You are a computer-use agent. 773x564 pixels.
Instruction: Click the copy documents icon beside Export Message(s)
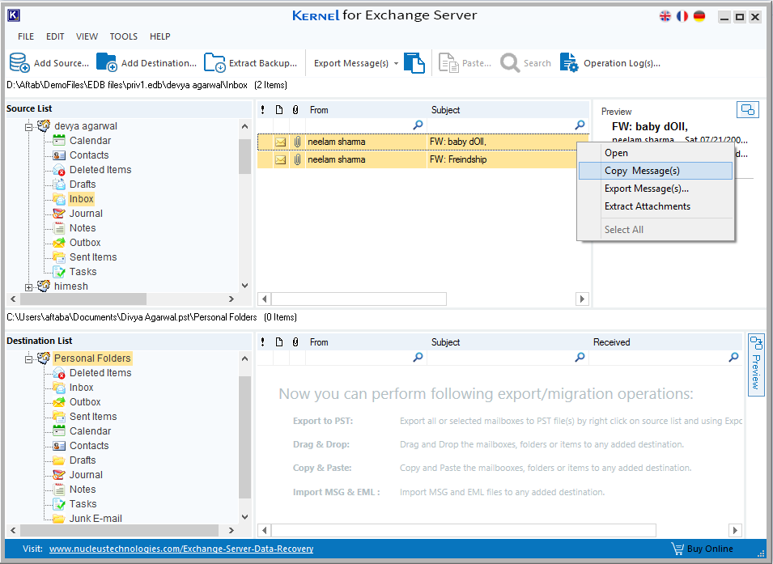[414, 62]
